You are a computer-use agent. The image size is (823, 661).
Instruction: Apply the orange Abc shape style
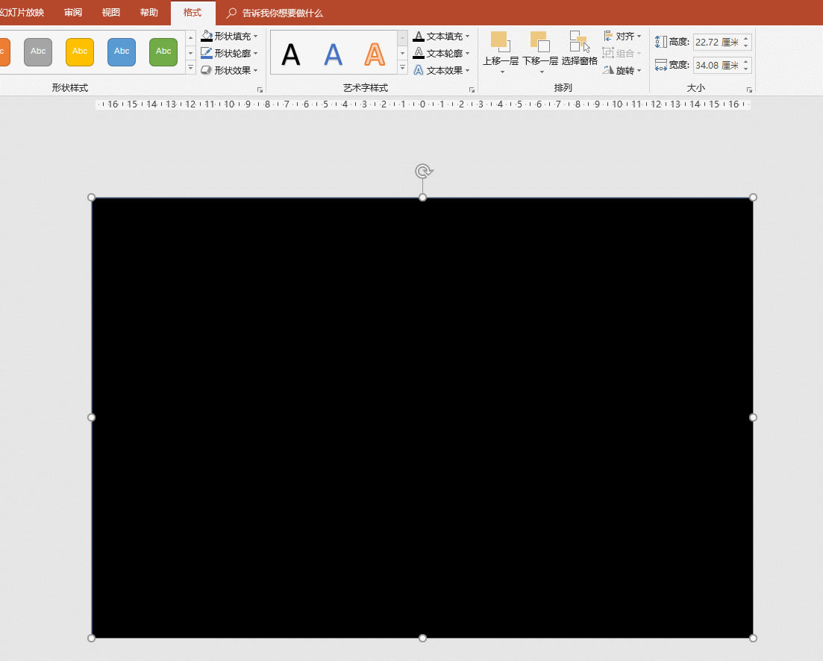click(x=4, y=51)
